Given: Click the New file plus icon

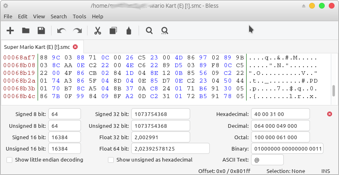Looking at the screenshot, I should coord(10,31).
